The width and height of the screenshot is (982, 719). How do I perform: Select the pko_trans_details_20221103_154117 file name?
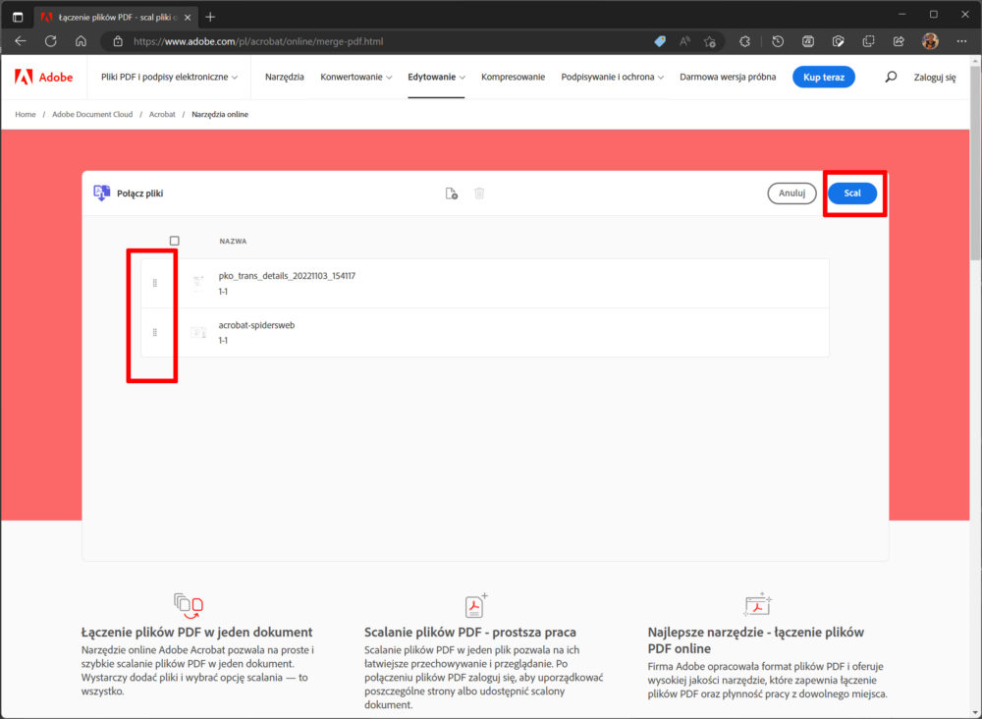tap(287, 276)
